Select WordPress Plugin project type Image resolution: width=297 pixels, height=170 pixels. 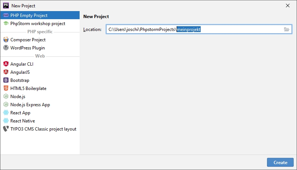coord(27,48)
